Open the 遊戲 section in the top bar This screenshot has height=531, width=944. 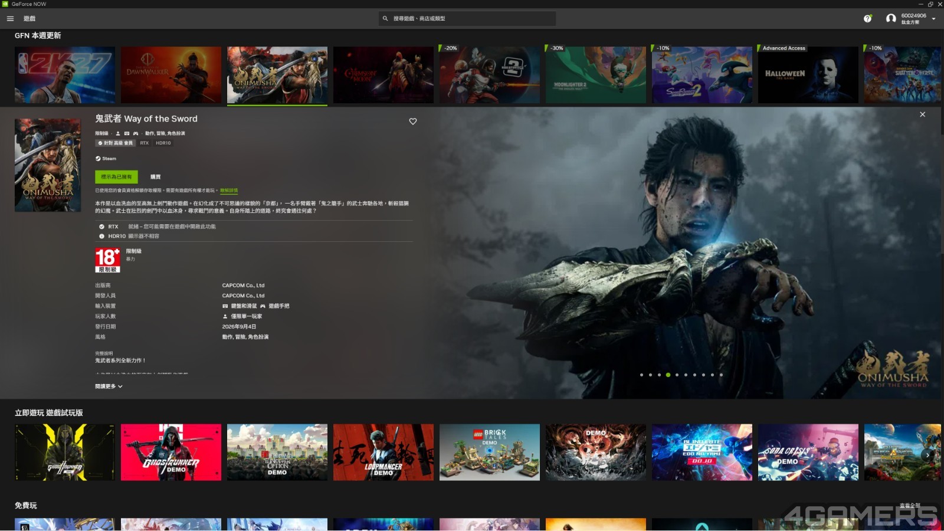[x=29, y=18]
